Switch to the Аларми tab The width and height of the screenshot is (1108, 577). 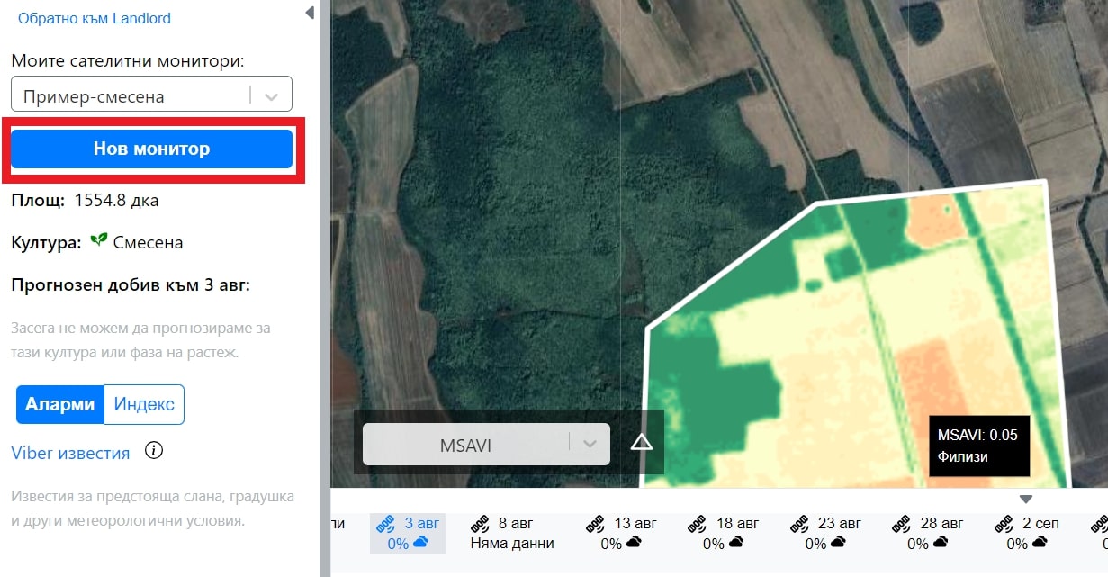(x=59, y=404)
